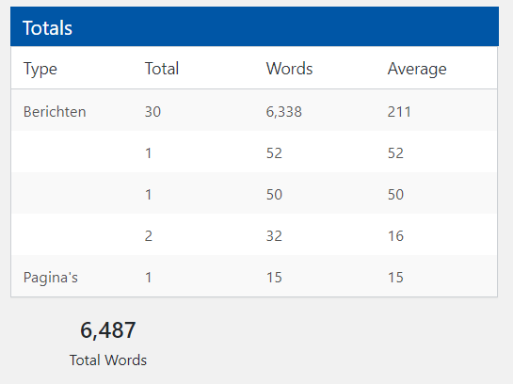Click the Pagina's total value 1
513x384 pixels.
149,278
